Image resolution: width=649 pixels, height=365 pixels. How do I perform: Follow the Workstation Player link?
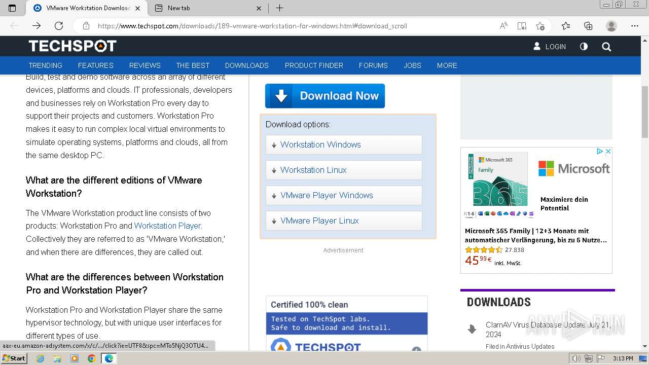pos(168,226)
